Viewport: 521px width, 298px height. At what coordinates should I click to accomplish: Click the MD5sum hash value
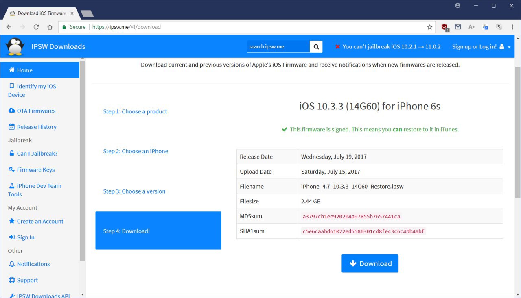351,216
